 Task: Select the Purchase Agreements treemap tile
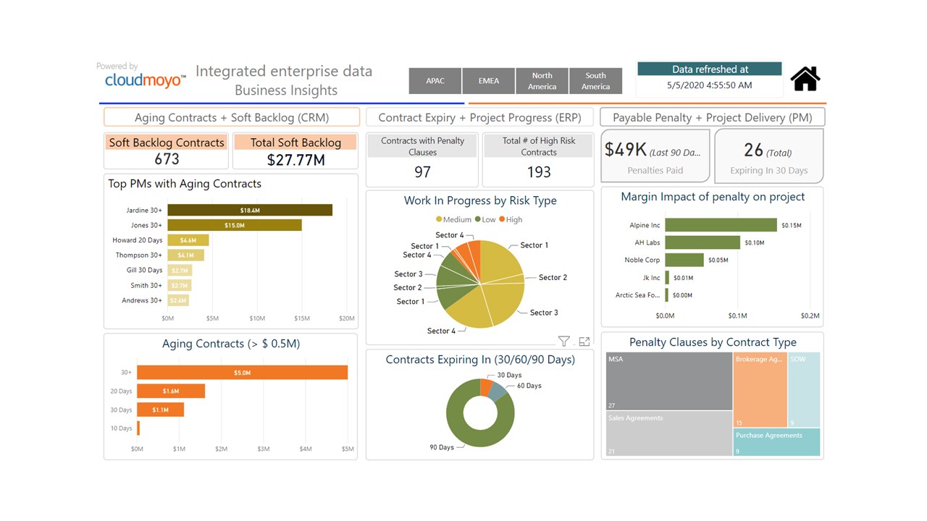(777, 442)
